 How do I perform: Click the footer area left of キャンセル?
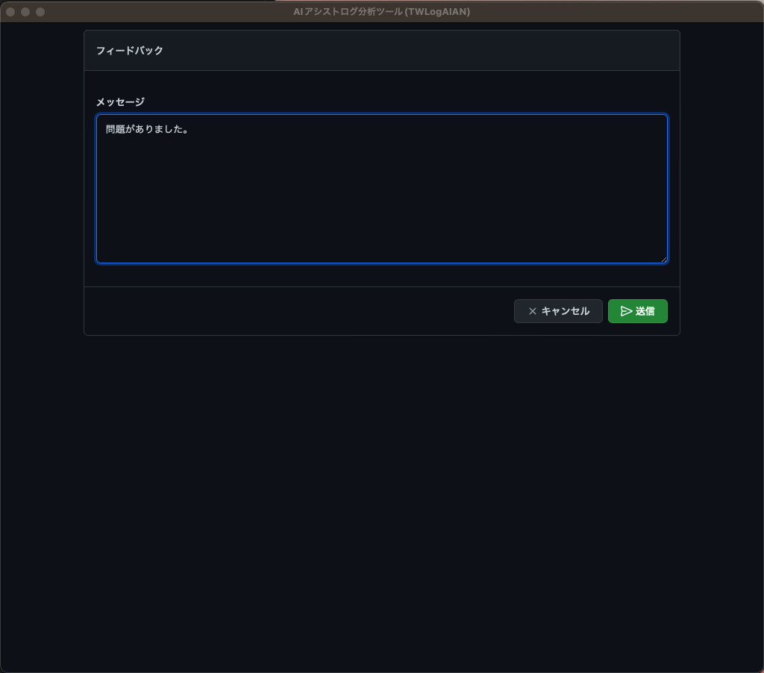298,311
